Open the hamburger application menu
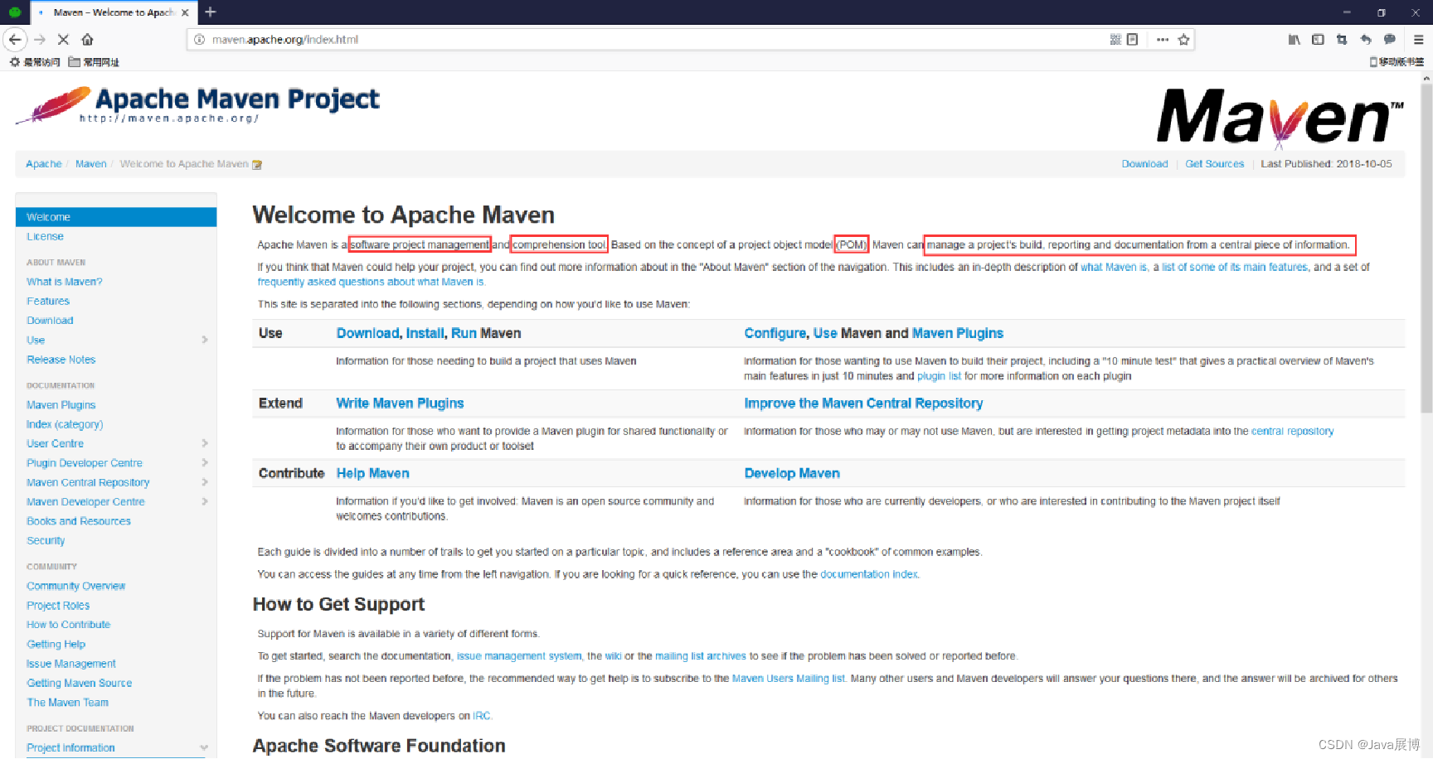This screenshot has width=1433, height=759. pos(1418,39)
